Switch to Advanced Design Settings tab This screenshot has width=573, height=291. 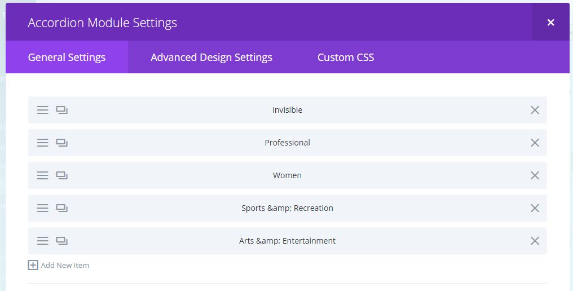211,58
